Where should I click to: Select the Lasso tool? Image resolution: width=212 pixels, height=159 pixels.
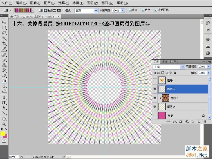point(4,33)
